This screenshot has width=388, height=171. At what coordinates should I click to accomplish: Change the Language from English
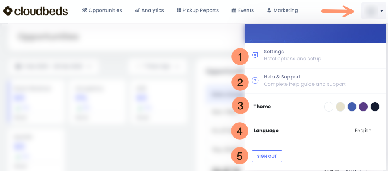click(x=363, y=131)
